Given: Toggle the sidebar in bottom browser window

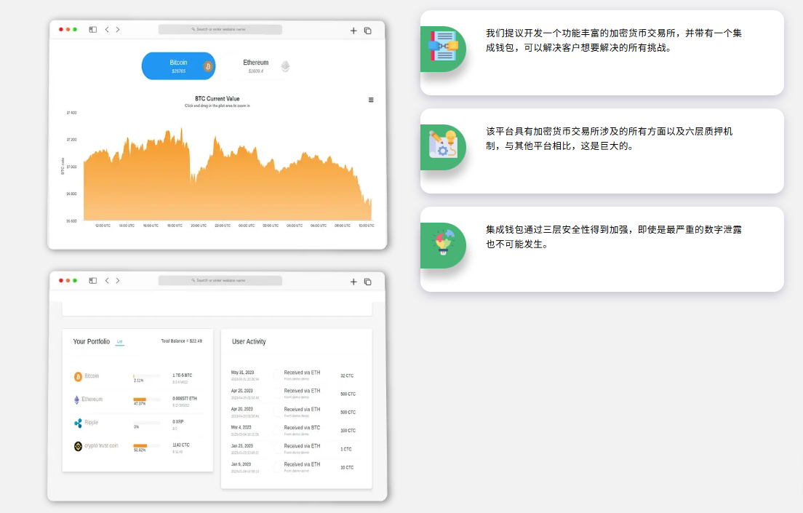Looking at the screenshot, I should [x=93, y=280].
